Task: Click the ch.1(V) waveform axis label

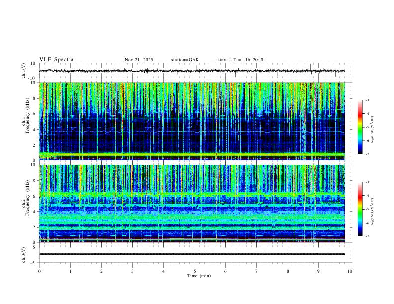Action: [x=24, y=71]
